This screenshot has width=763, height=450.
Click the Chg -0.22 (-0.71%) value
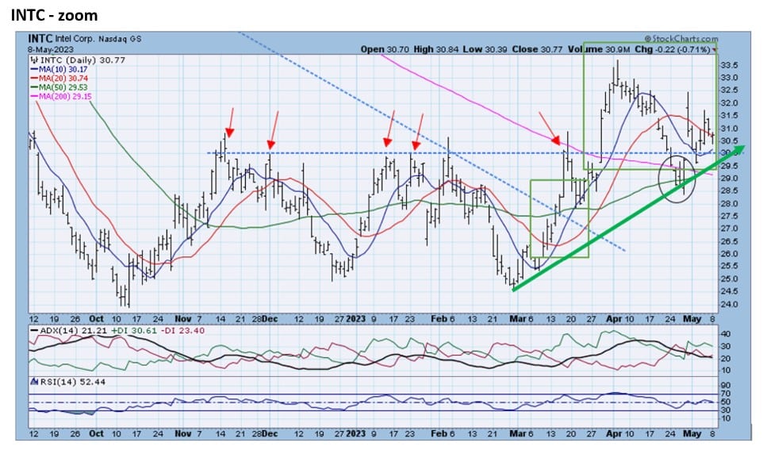pyautogui.click(x=672, y=49)
